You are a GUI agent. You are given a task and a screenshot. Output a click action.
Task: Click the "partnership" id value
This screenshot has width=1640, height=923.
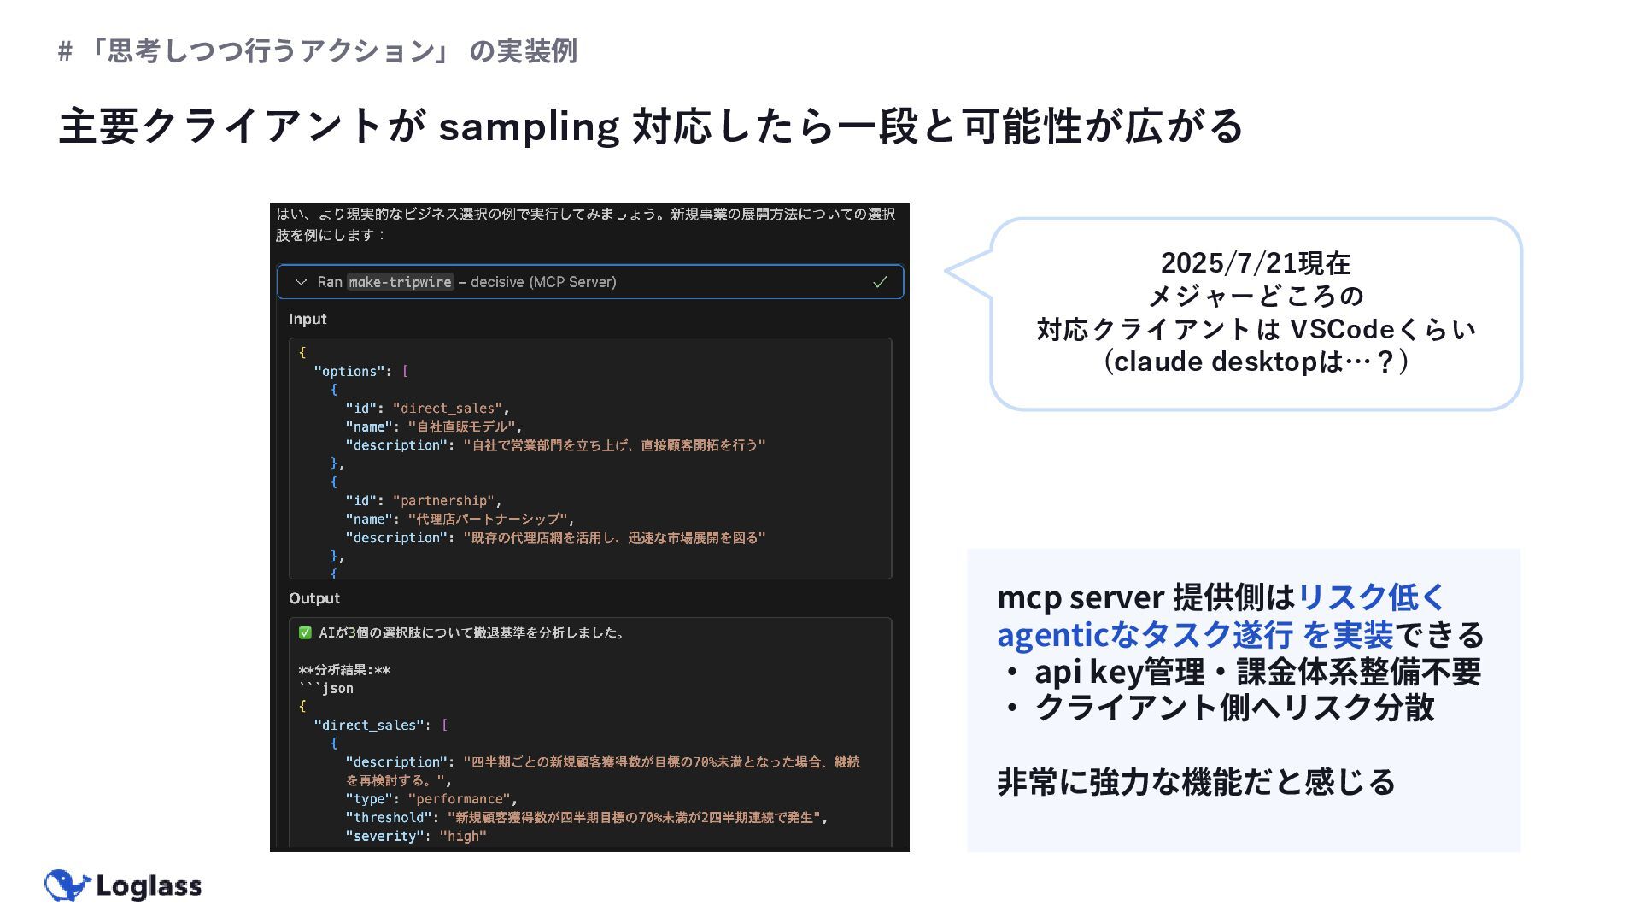point(443,501)
